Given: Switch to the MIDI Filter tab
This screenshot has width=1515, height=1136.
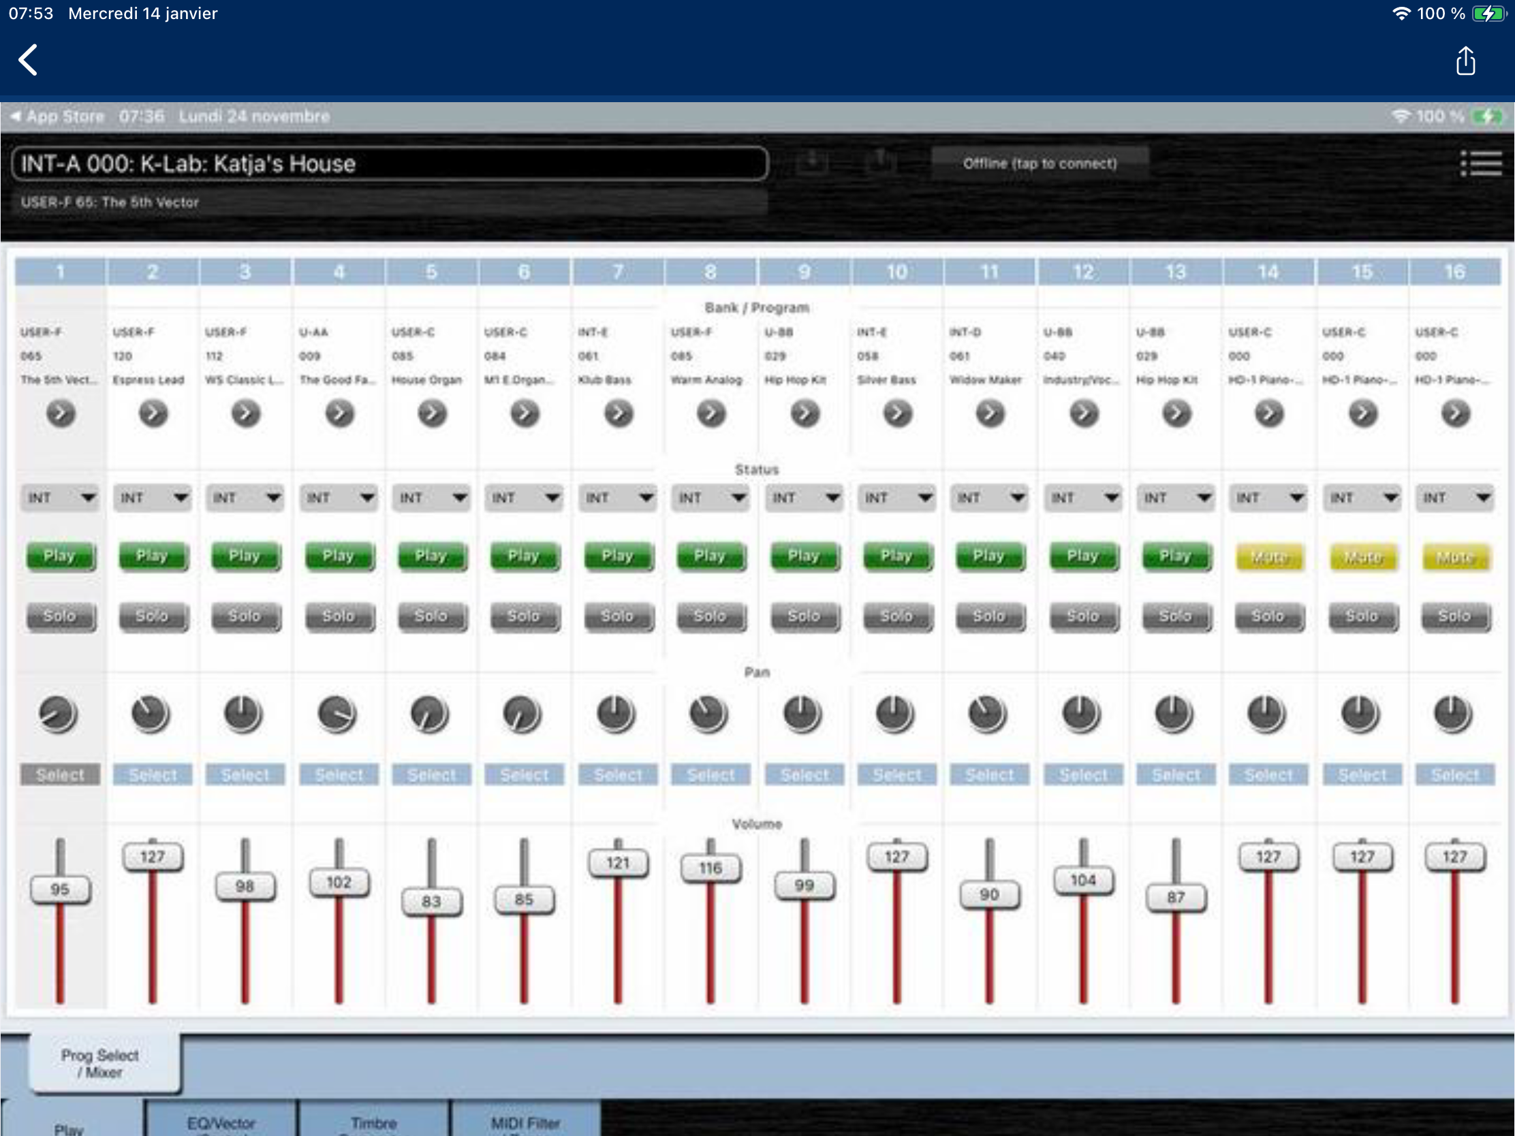Looking at the screenshot, I should tap(525, 1122).
